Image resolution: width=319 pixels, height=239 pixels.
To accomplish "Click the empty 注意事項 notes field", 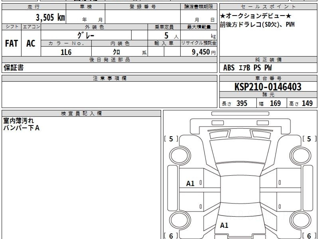I will (110, 95).
